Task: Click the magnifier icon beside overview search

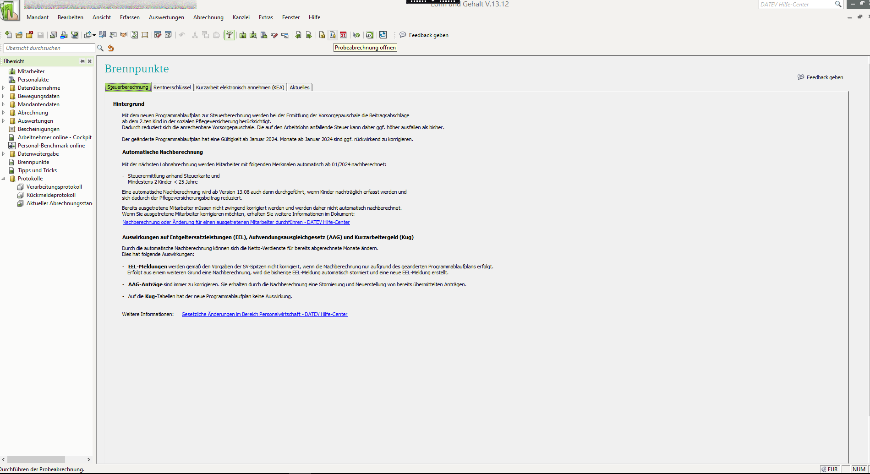Action: [100, 48]
